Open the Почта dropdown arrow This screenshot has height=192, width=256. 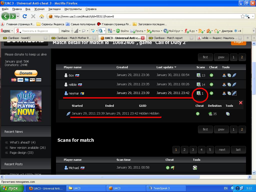coord(145,31)
